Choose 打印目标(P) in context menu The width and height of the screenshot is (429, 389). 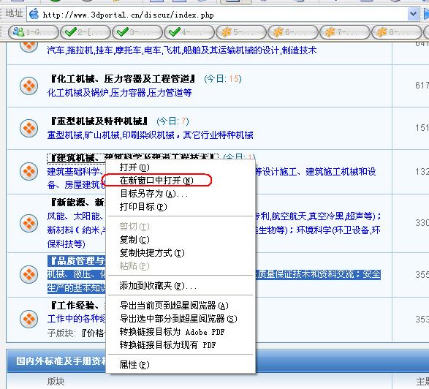181,207
